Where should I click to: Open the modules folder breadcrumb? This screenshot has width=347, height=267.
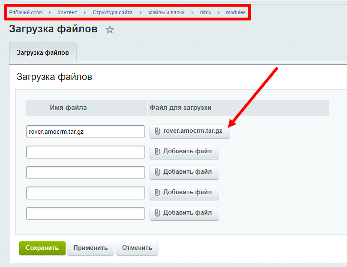click(236, 12)
